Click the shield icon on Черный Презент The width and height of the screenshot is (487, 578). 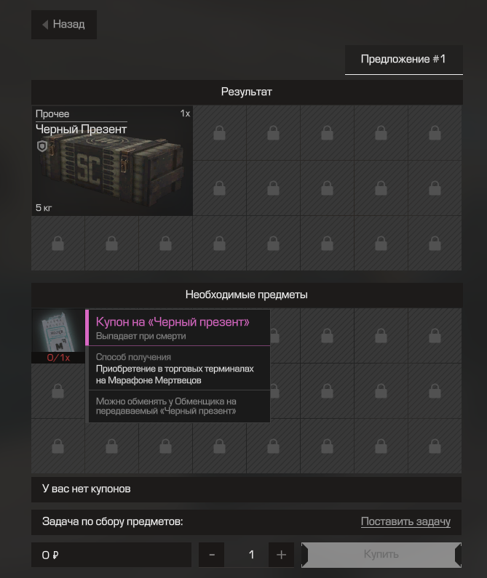(x=42, y=146)
